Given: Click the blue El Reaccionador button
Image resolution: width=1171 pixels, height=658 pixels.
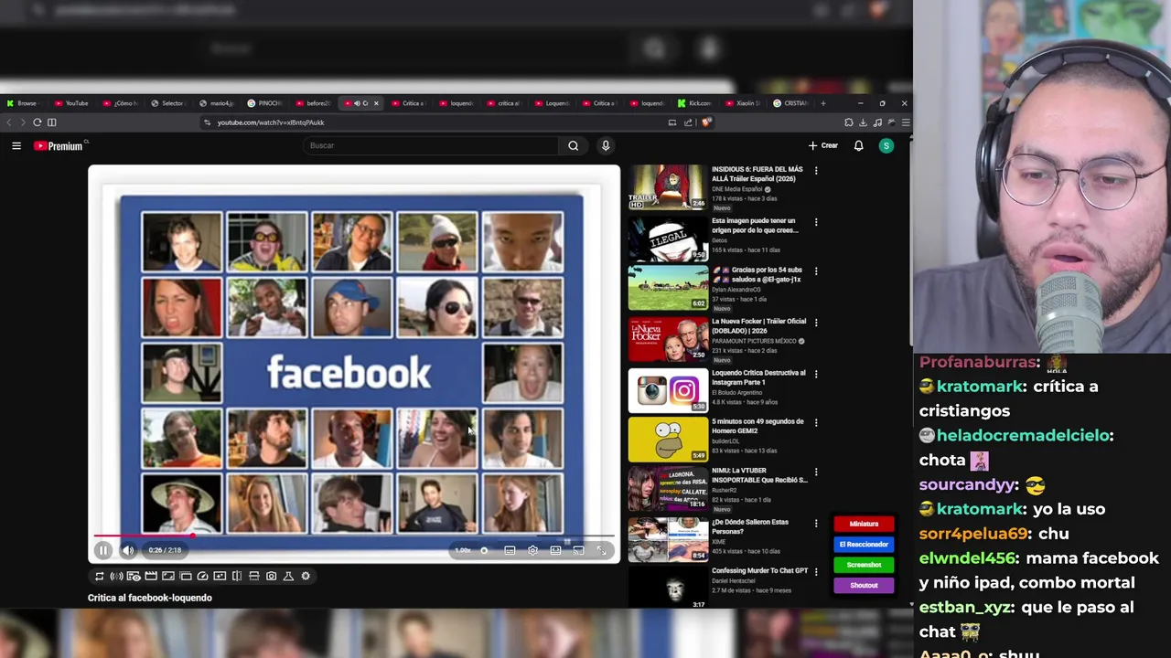Looking at the screenshot, I should [x=864, y=545].
